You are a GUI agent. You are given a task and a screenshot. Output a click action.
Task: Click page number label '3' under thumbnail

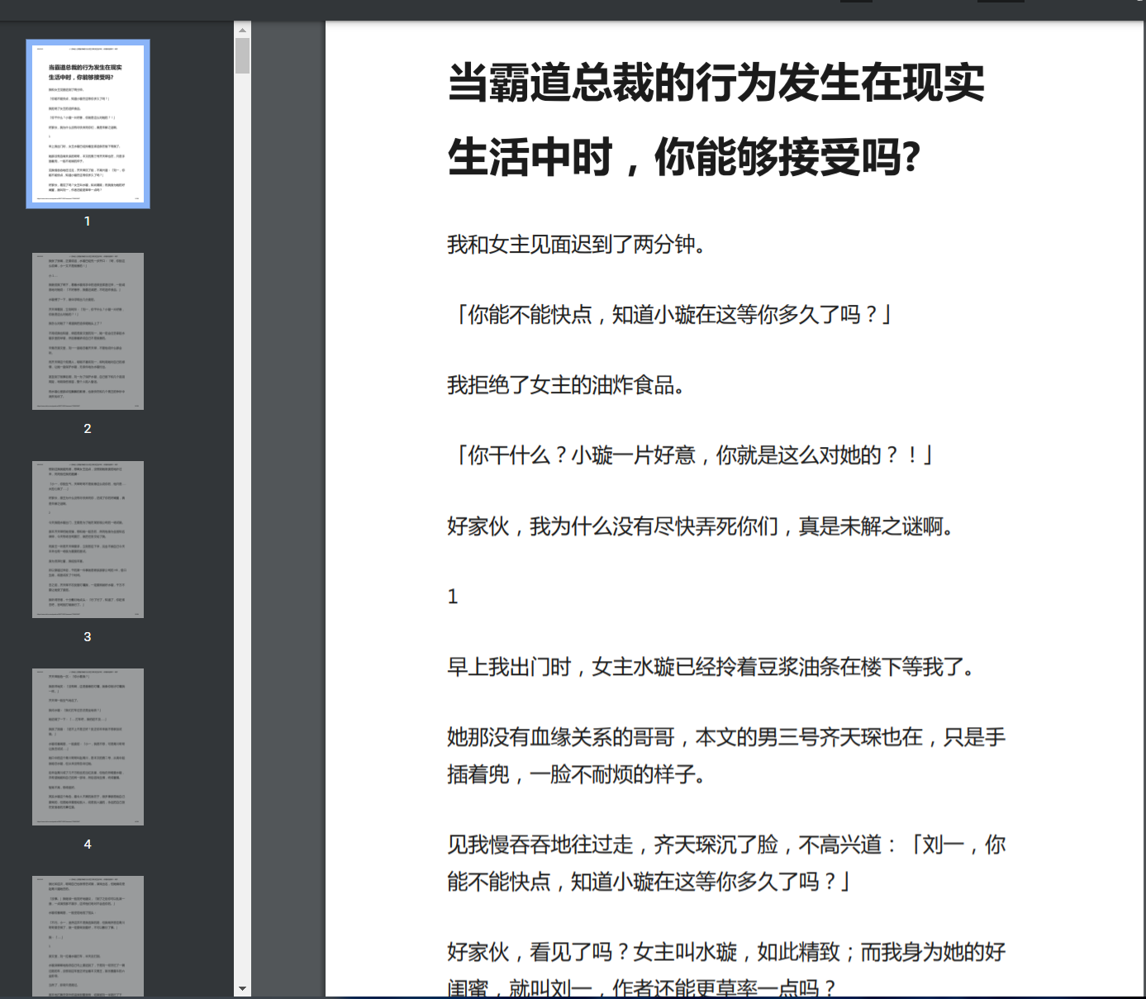(x=88, y=637)
